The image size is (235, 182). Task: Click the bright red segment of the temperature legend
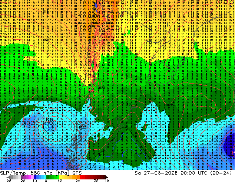[x=82, y=177]
